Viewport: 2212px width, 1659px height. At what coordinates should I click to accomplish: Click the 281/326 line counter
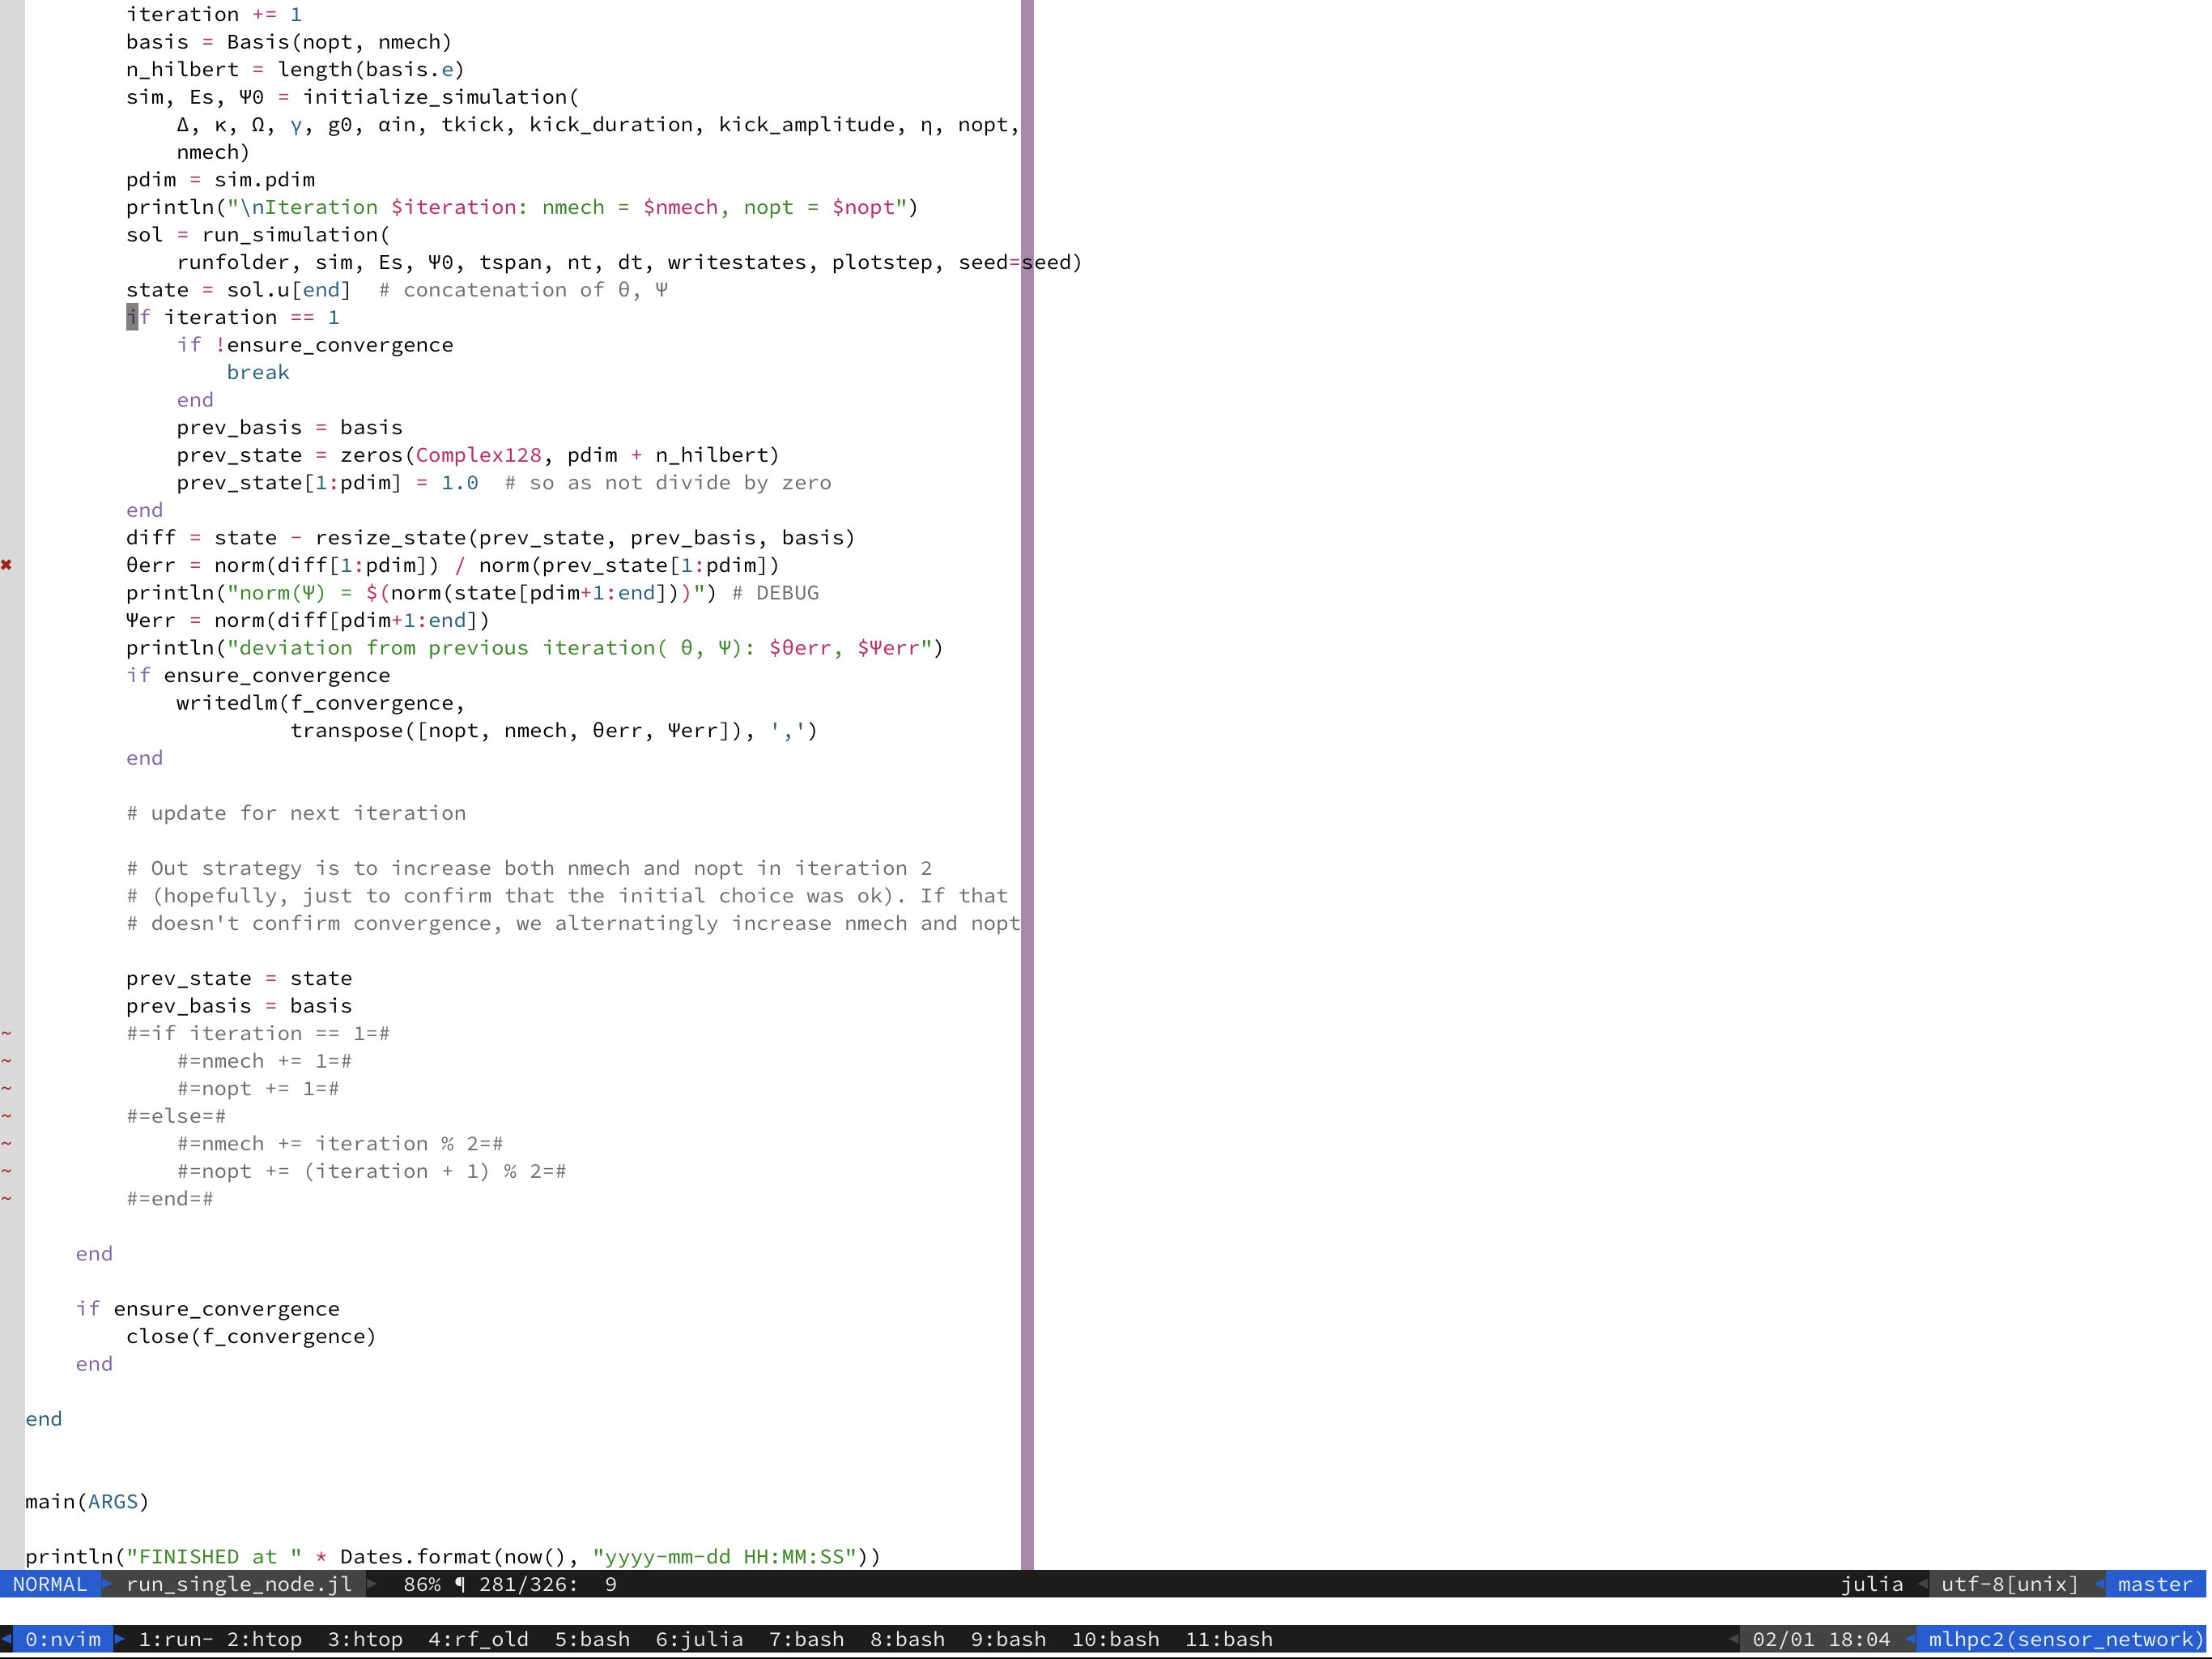pyautogui.click(x=528, y=1584)
